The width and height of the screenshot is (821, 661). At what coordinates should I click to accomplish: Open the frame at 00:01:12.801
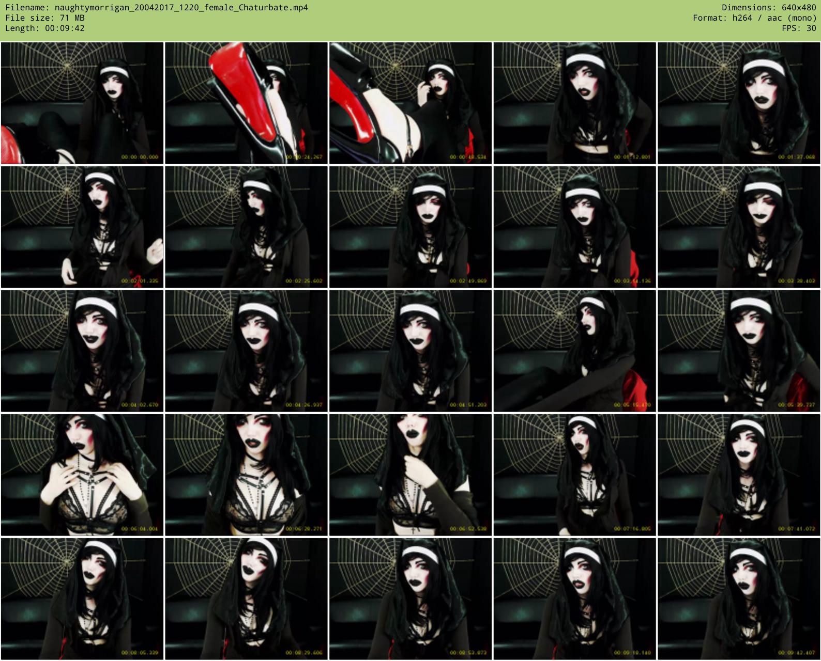(x=574, y=103)
